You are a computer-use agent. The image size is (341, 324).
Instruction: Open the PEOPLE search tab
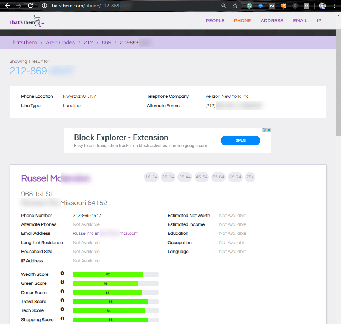(x=215, y=21)
